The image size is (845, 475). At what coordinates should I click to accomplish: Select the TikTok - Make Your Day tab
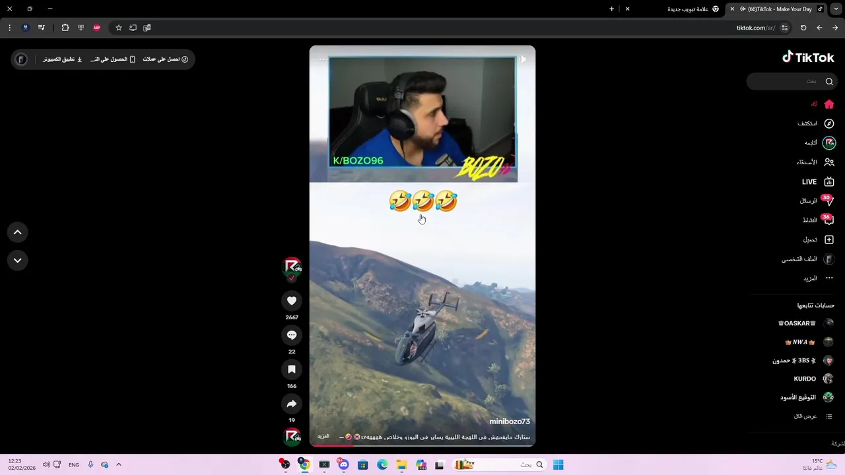(x=776, y=9)
